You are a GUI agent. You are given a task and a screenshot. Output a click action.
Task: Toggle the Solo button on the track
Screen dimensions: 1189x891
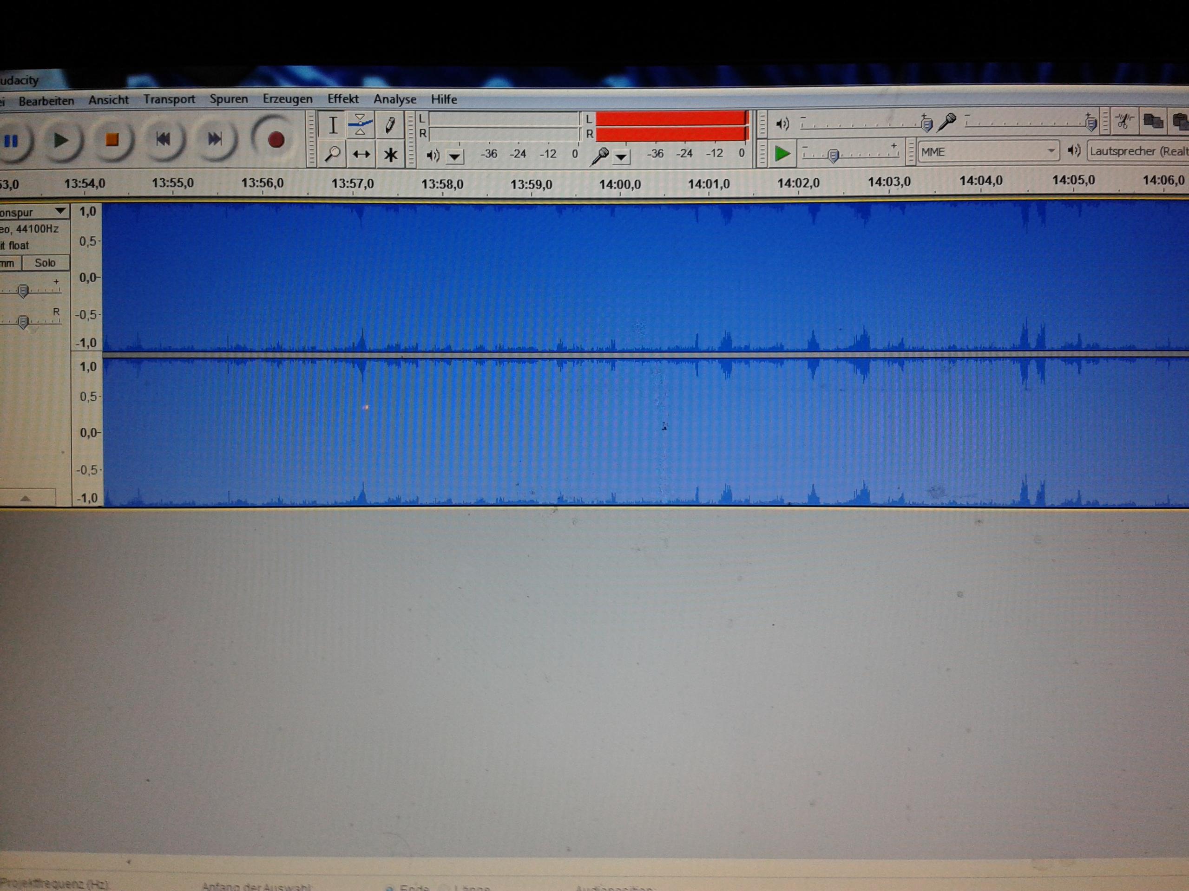click(45, 263)
